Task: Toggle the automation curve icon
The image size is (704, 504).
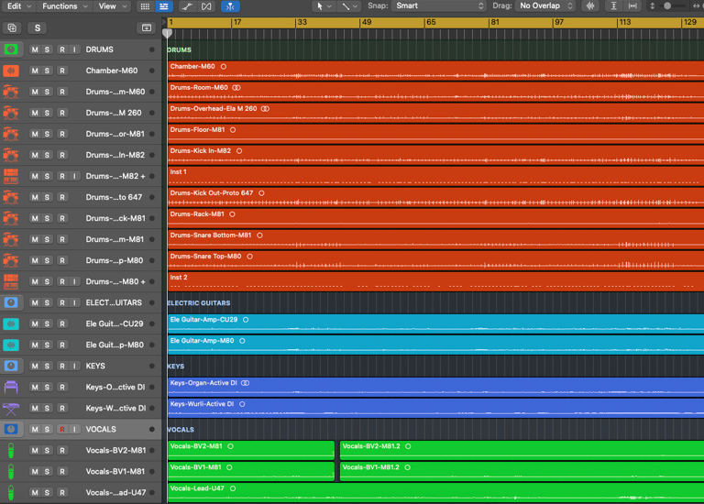Action: point(187,6)
